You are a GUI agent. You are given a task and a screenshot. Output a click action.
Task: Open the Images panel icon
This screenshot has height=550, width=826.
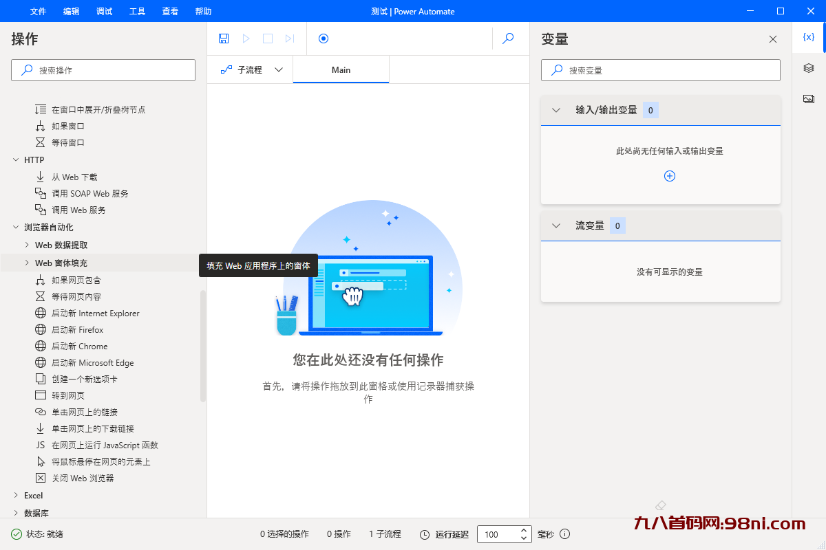809,99
